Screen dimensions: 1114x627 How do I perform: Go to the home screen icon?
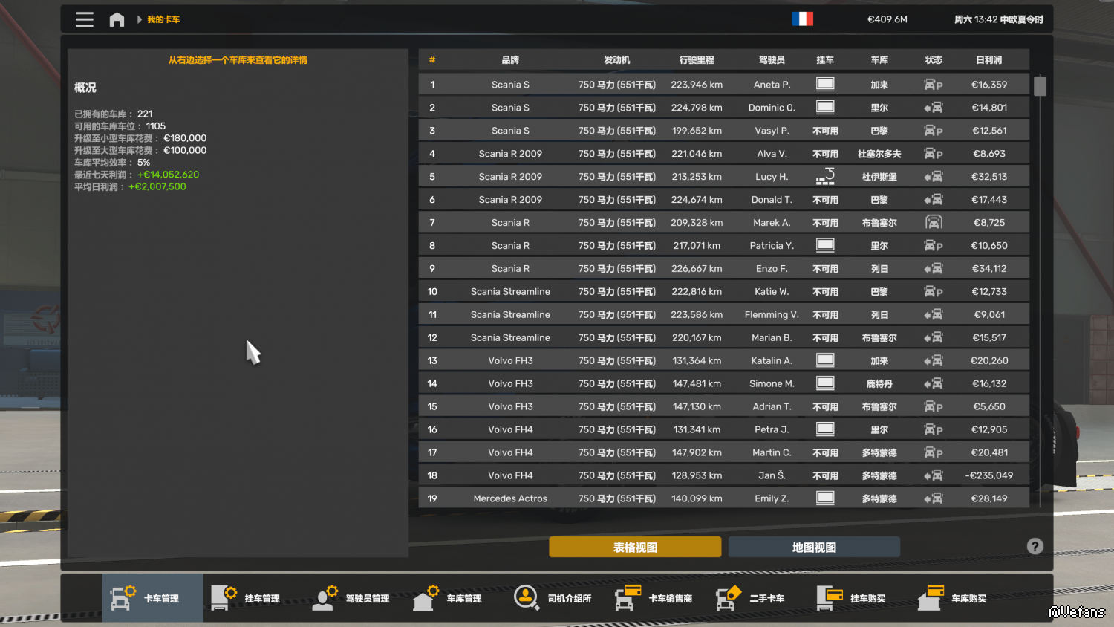[x=117, y=19]
